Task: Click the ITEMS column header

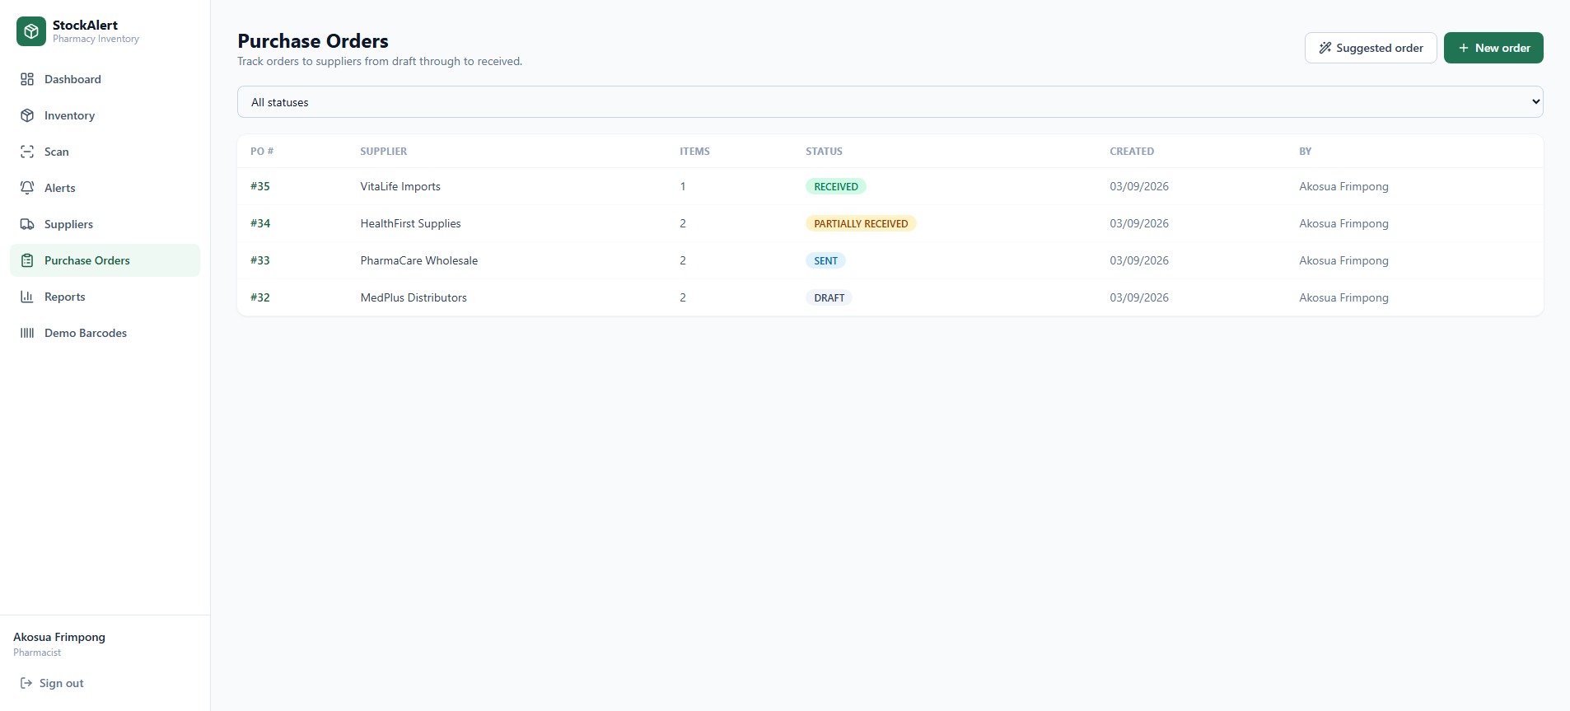Action: pos(694,152)
